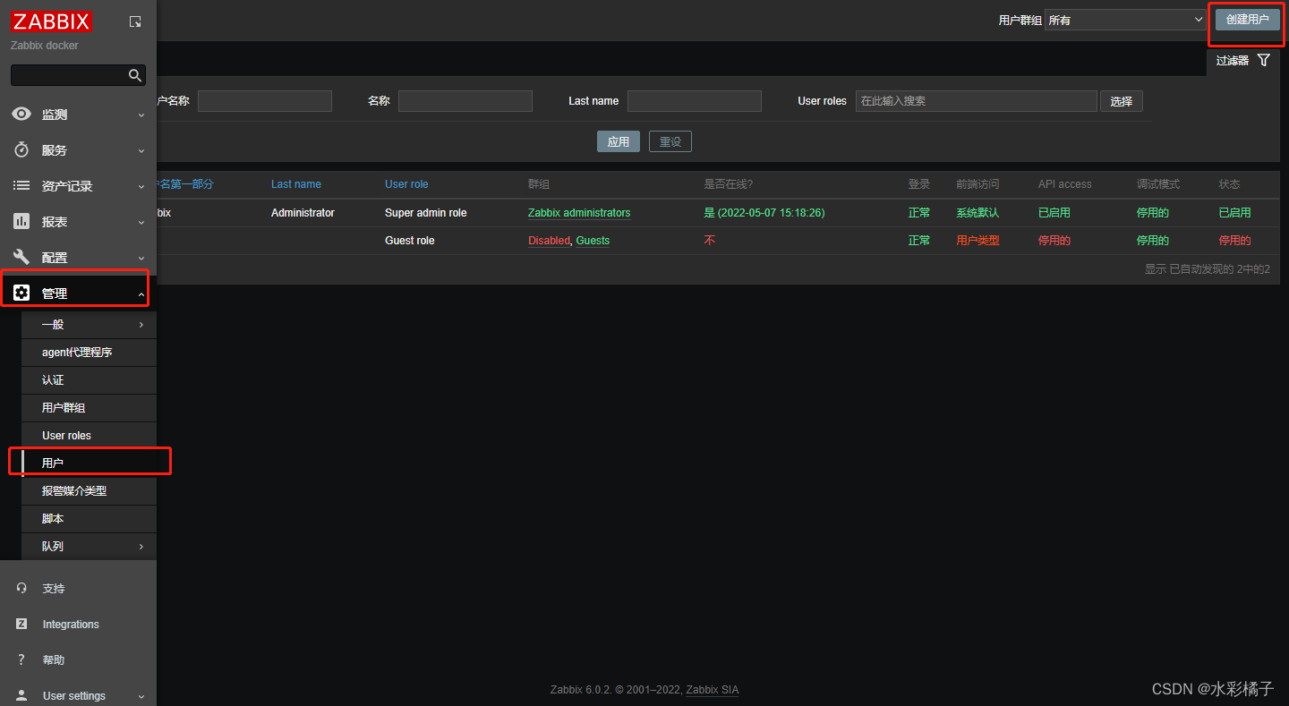Image resolution: width=1289 pixels, height=706 pixels.
Task: Open the 用户群组 dropdown showing 所有
Action: 1126,20
